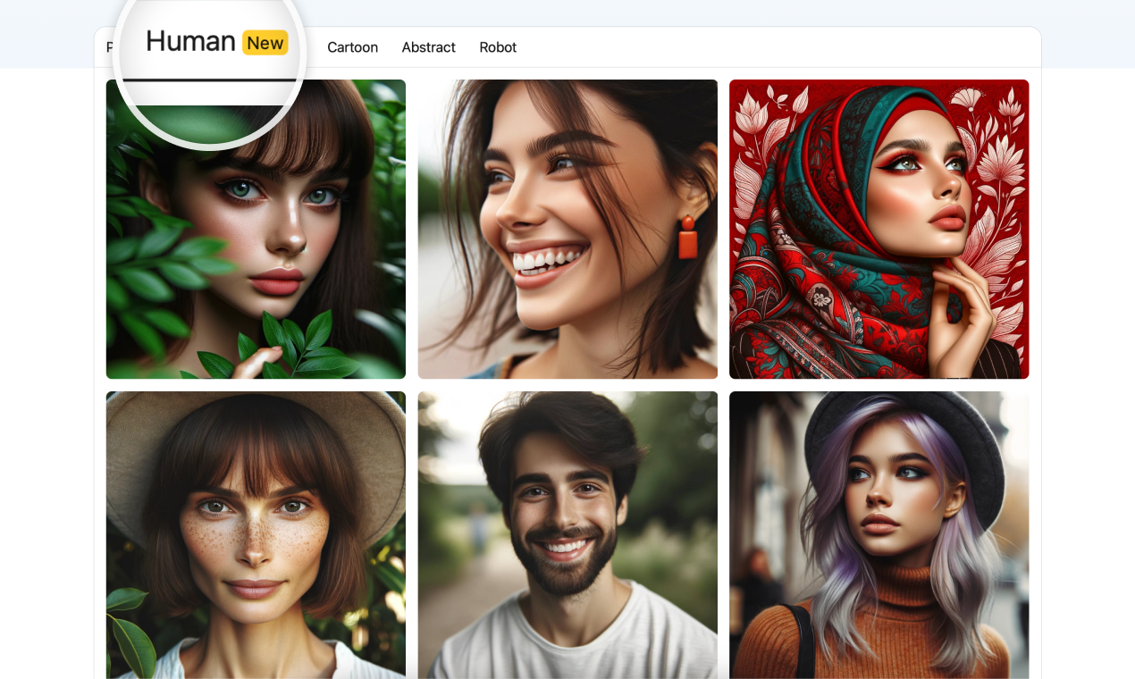Screen dimensions: 1135x679
Task: Choose the woman behind green leaves portrait
Action: tap(256, 230)
